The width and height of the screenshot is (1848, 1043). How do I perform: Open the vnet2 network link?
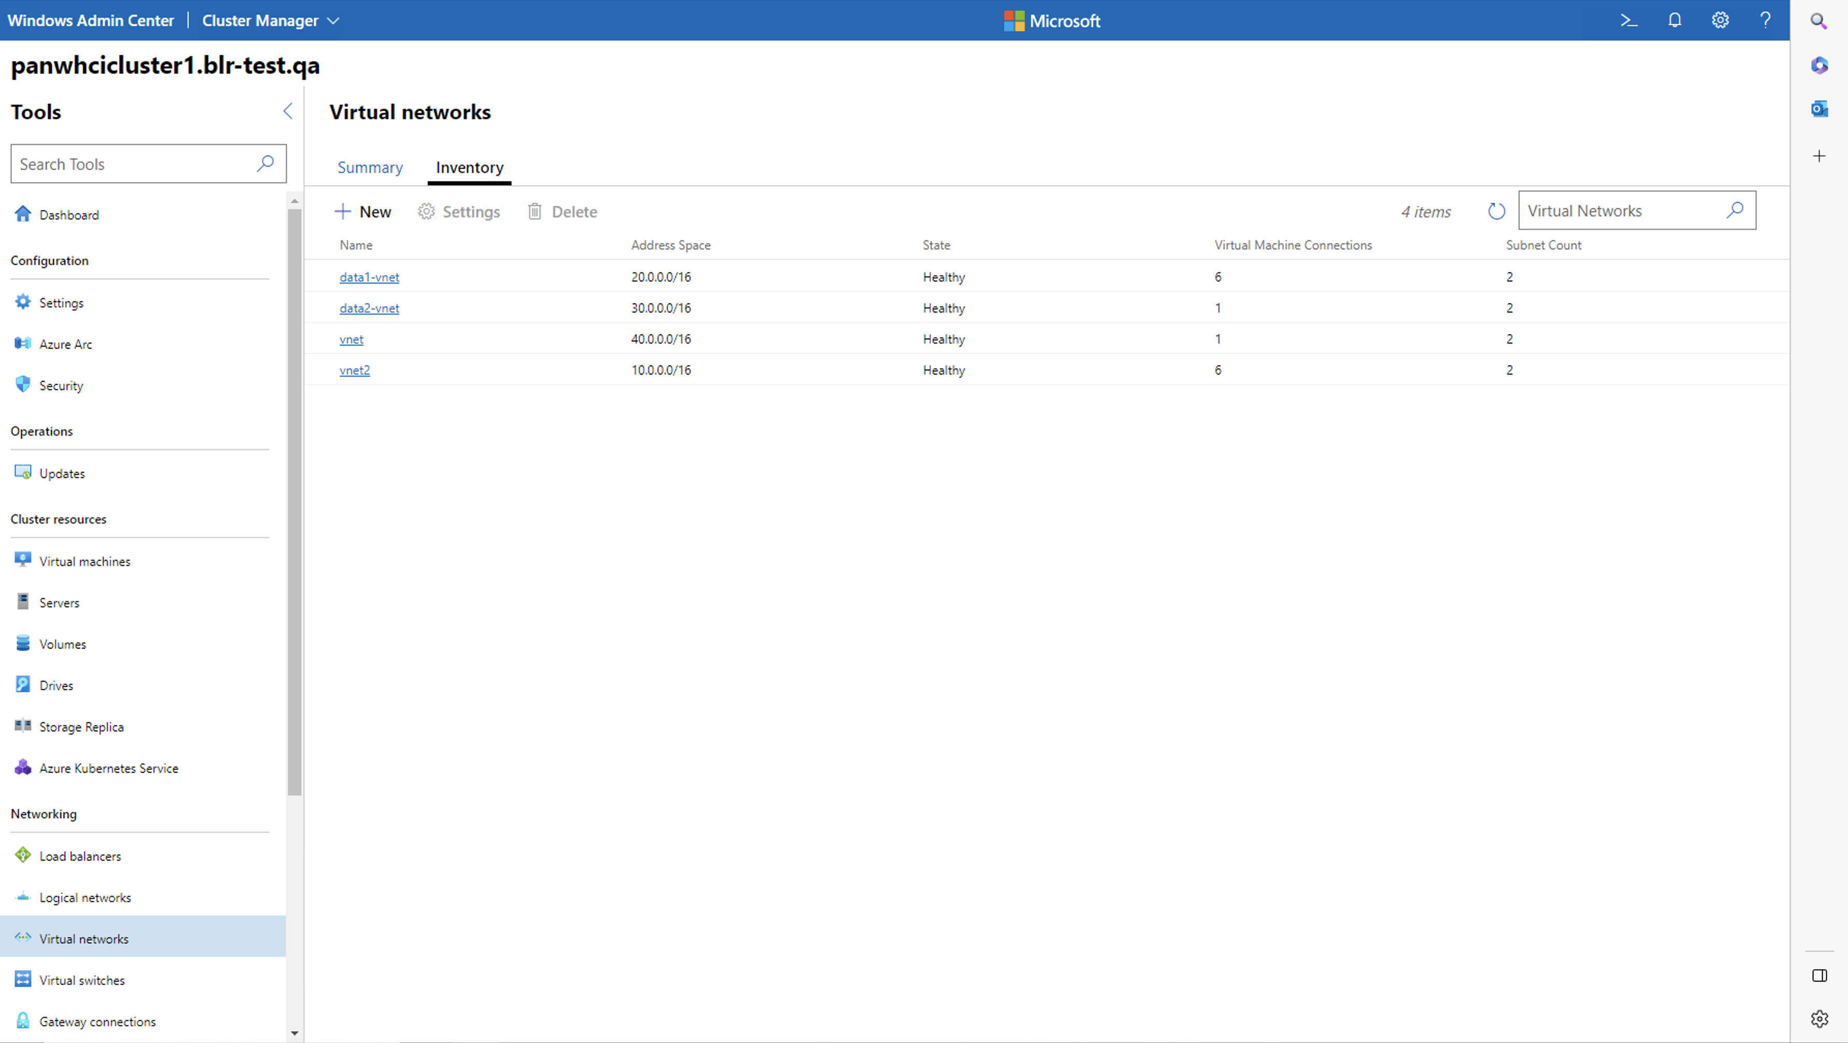(x=355, y=370)
